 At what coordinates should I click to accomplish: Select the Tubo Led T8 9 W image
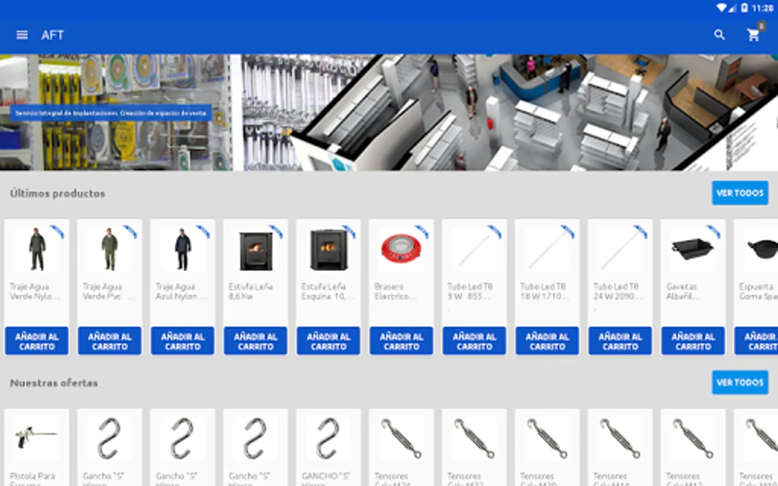(x=474, y=249)
